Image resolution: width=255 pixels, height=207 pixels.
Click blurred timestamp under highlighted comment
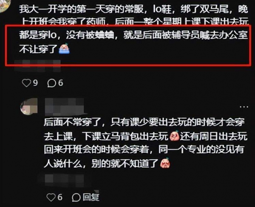pos(37,66)
